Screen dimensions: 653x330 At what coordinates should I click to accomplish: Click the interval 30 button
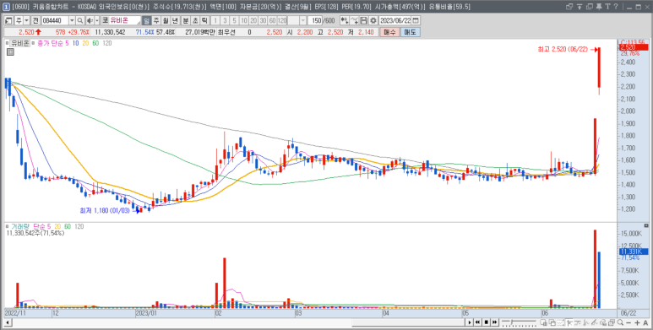pyautogui.click(x=263, y=20)
